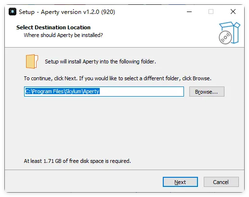Viewport: 249px width, 197px height.
Task: Close the setup window with the X
Action: pyautogui.click(x=233, y=12)
